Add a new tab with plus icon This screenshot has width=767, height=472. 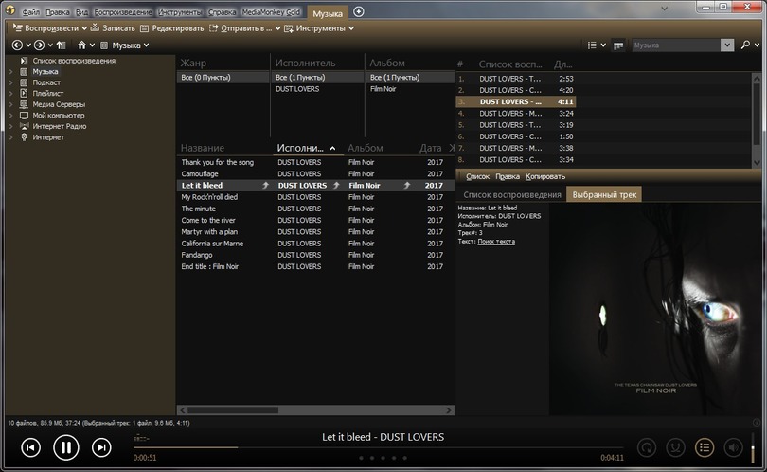click(x=358, y=11)
